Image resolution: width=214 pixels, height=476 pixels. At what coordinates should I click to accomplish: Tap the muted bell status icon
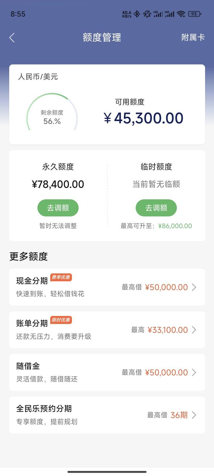click(x=147, y=14)
